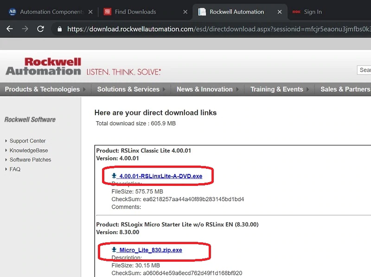Reload the current page

(40, 29)
